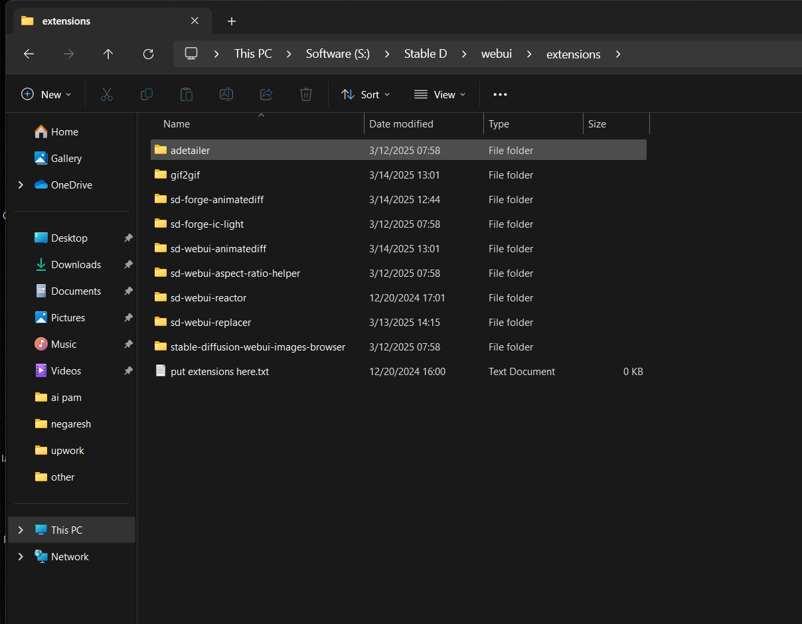Image resolution: width=802 pixels, height=624 pixels.
Task: Click the Share icon in toolbar
Action: (266, 94)
